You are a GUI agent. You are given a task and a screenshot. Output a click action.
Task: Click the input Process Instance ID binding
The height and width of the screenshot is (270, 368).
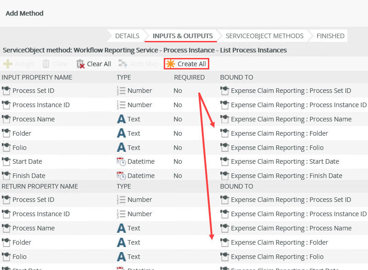point(299,105)
